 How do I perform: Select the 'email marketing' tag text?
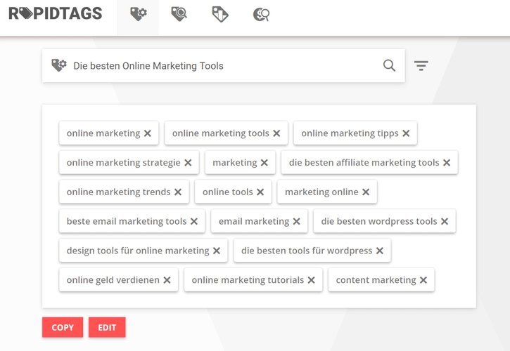pos(254,221)
